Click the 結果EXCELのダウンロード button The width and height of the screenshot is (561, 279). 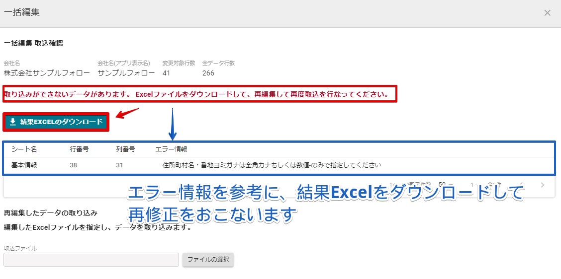[x=56, y=122]
